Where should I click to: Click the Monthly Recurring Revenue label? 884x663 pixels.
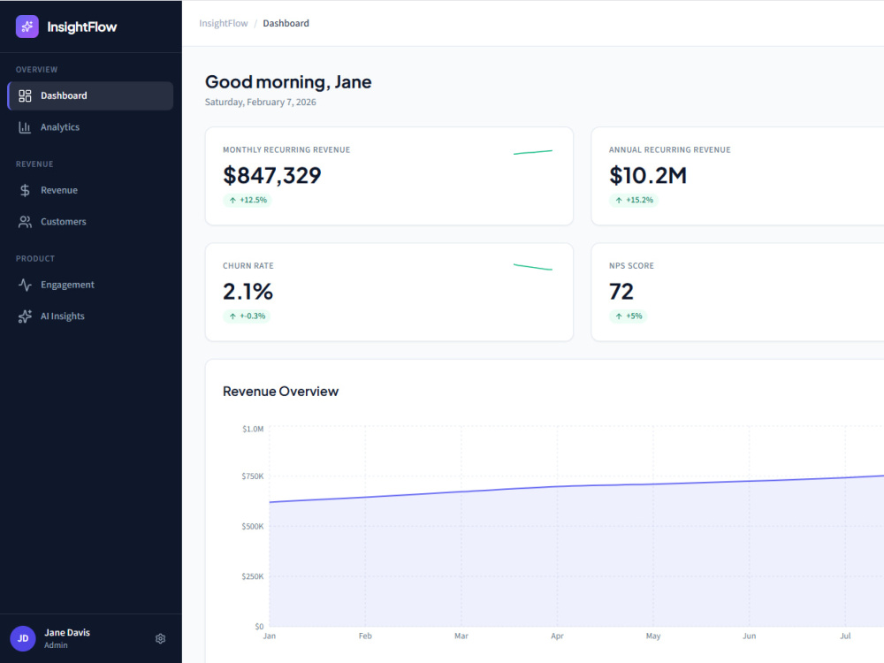point(286,150)
